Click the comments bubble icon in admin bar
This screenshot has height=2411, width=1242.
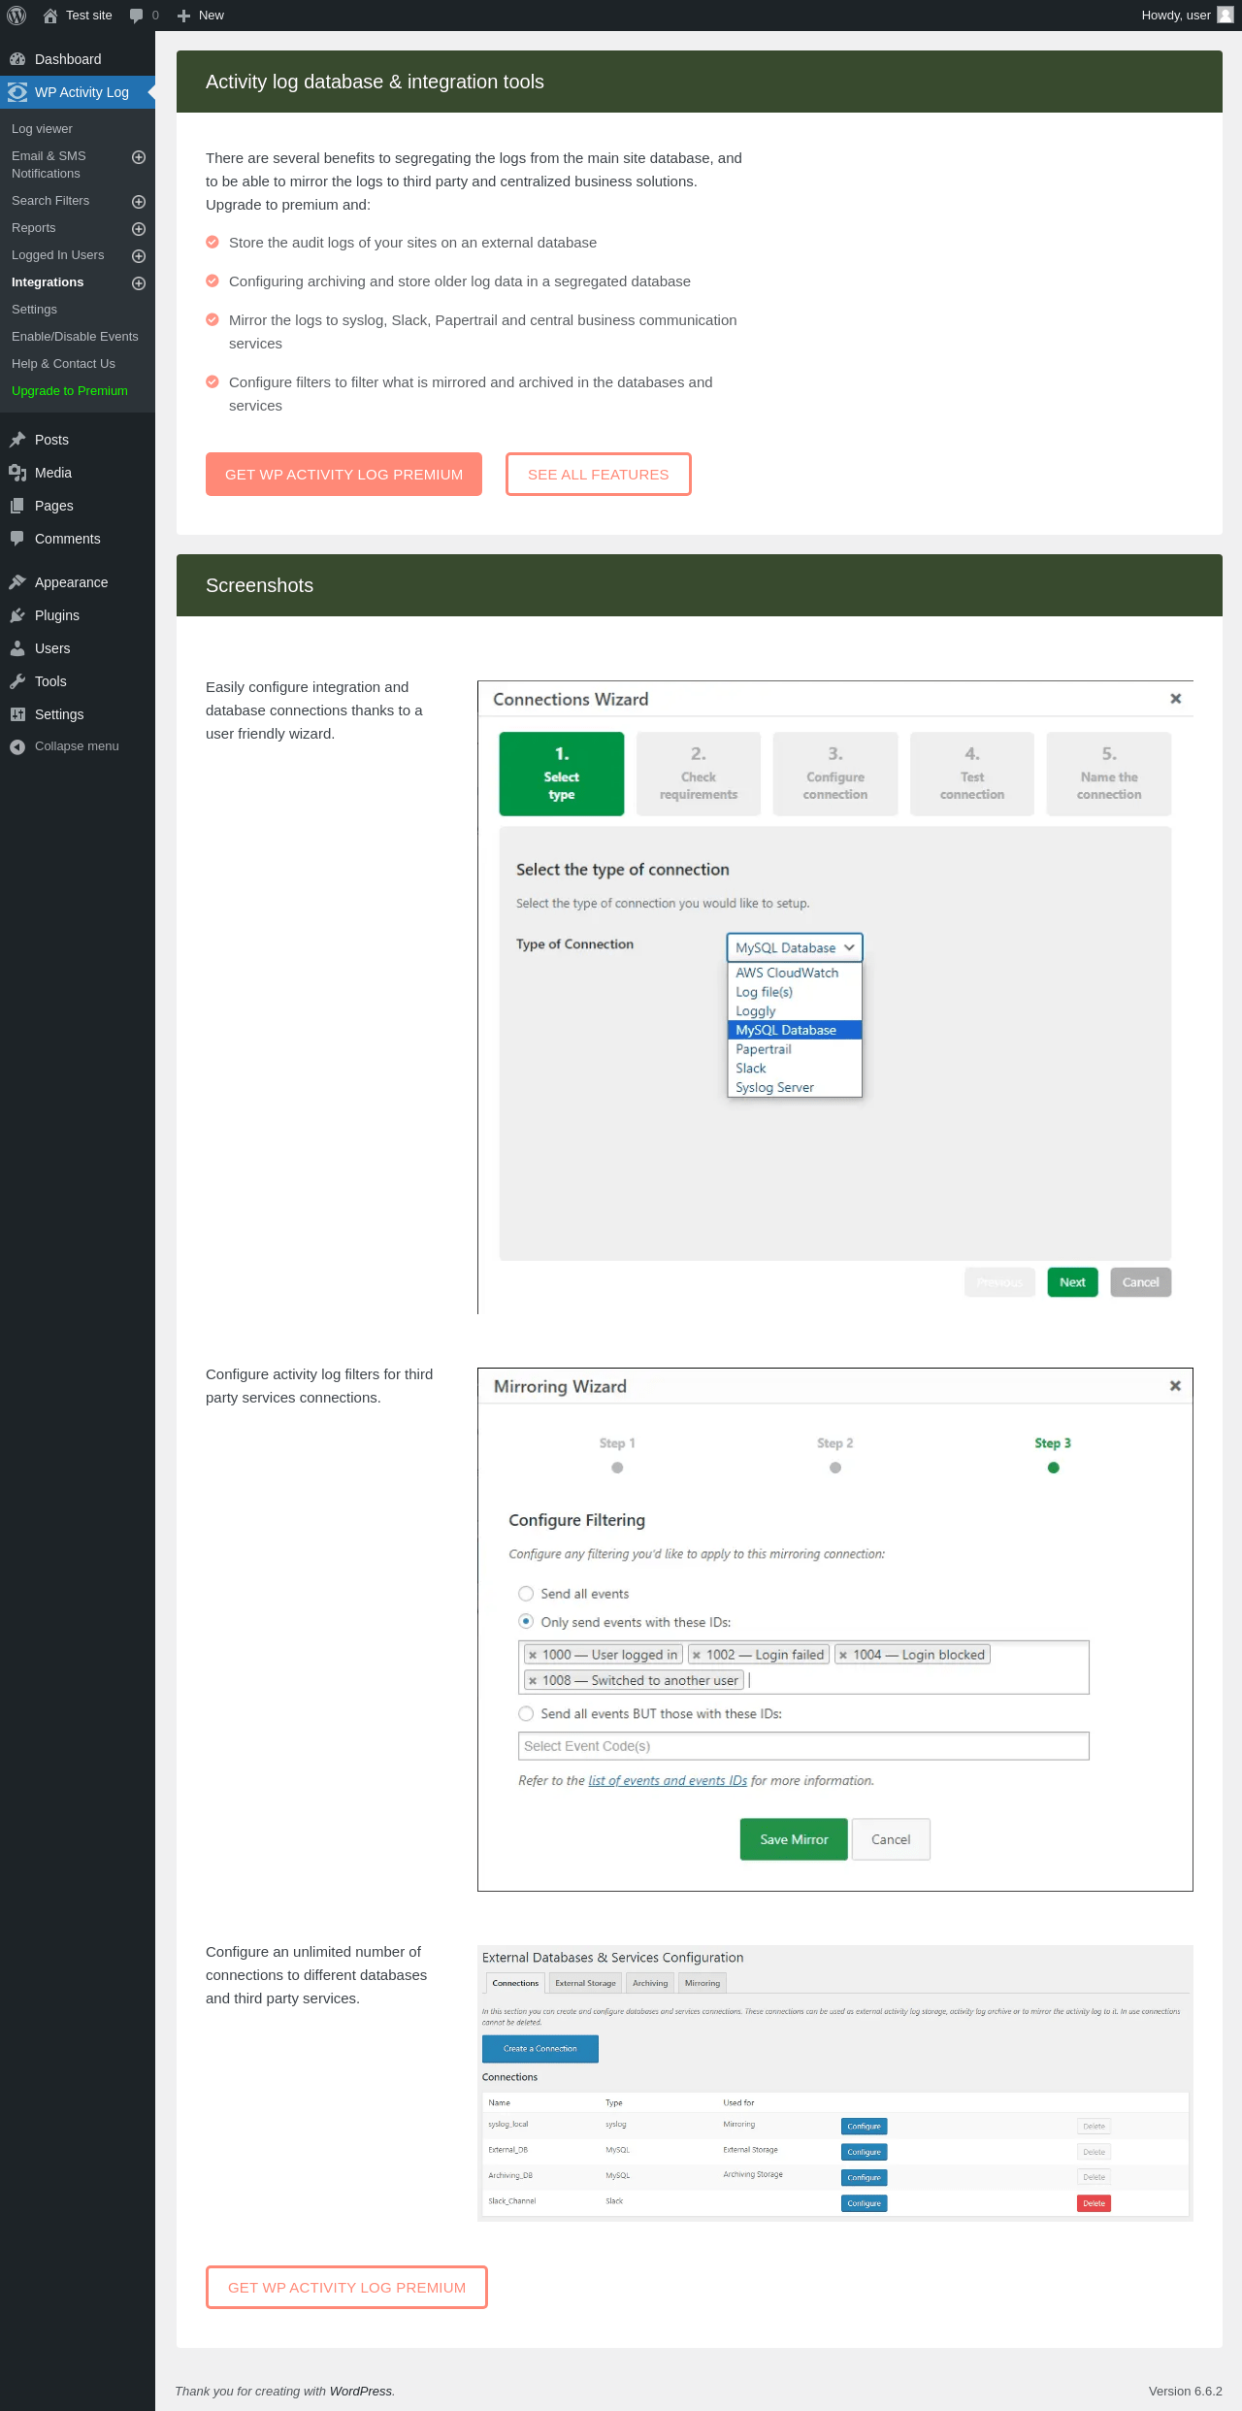pos(137,16)
